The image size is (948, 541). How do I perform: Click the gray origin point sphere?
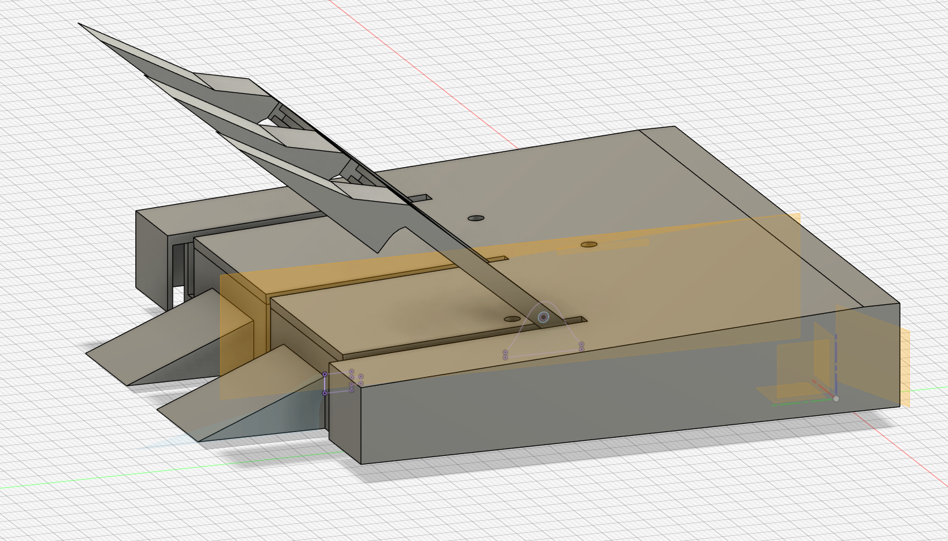[x=836, y=398]
